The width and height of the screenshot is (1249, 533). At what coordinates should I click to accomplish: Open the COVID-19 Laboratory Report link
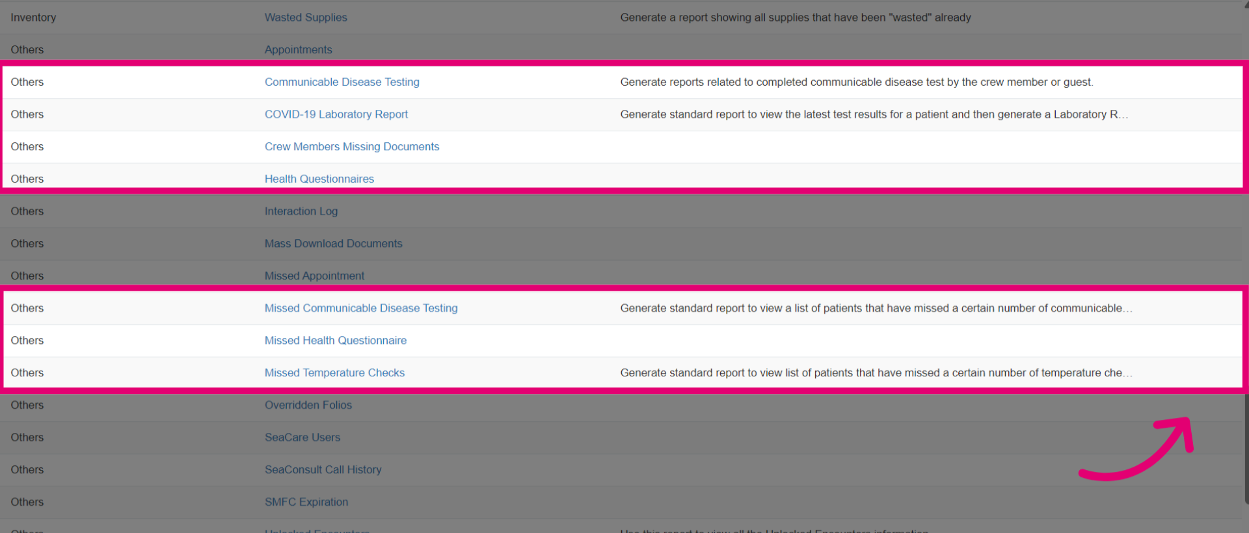click(336, 114)
